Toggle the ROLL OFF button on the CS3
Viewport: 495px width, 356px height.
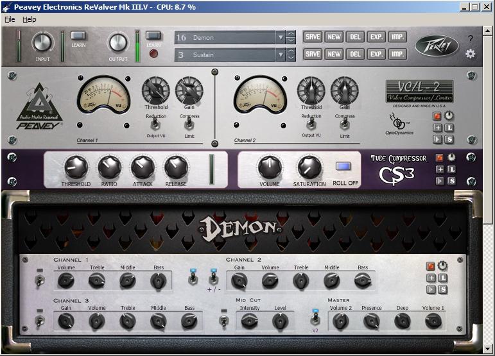pyautogui.click(x=343, y=166)
